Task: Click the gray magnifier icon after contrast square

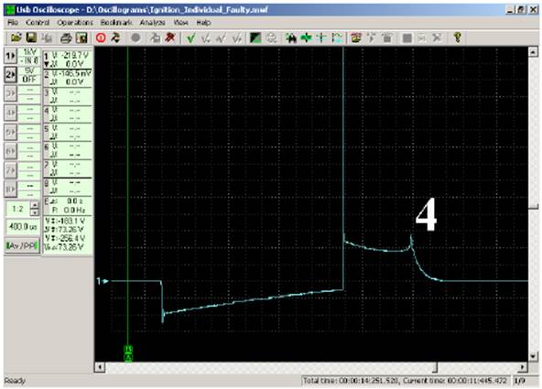Action: click(272, 38)
